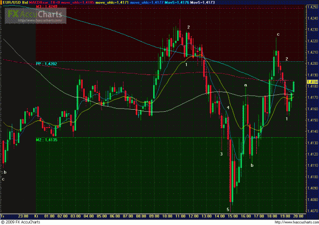The image size is (319, 225).
Task: Click the PP : 1,4202 pivot label
Action: point(46,64)
